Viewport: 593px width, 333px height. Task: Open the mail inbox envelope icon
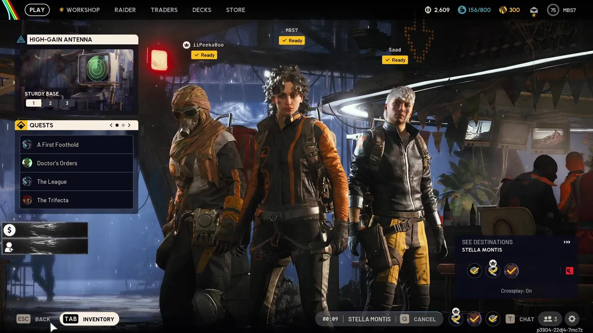[534, 10]
